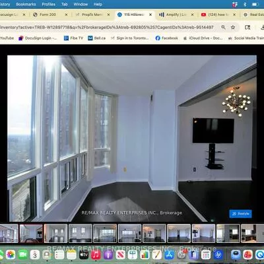264x264 pixels.
Task: Launch FaceTime from the dock
Action: [22, 255]
